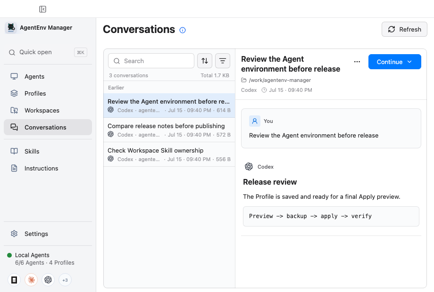Screen dimensions: 434x292
Task: Select conversation Compare release notes before publishing
Action: [x=169, y=130]
